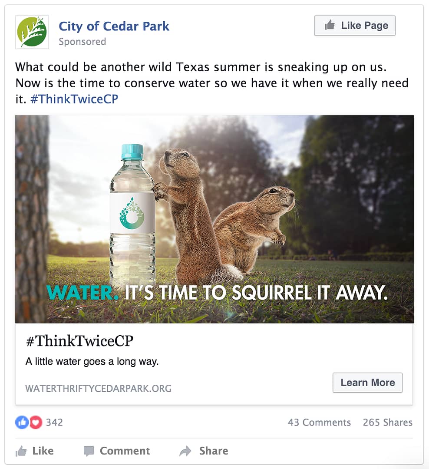Click the thumbs-up icon in Like Page
The image size is (429, 469).
point(330,25)
